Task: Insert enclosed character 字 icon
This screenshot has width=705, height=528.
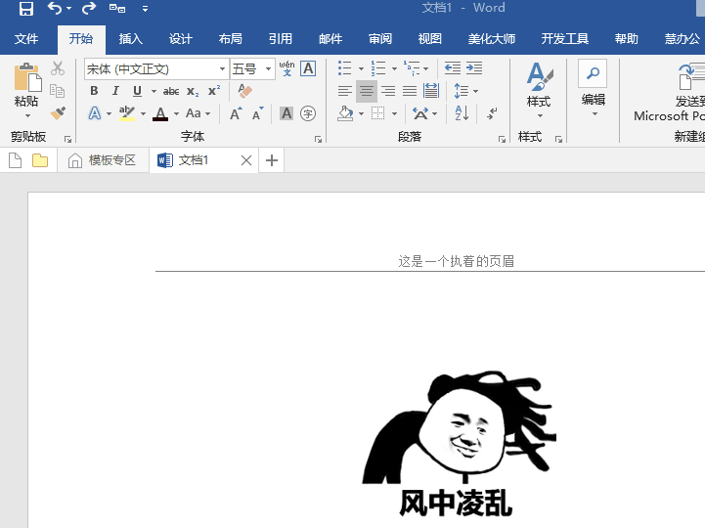Action: (308, 113)
